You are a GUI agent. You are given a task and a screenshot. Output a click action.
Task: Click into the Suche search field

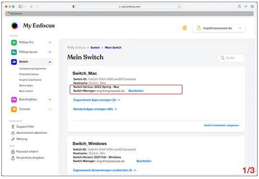(231, 58)
